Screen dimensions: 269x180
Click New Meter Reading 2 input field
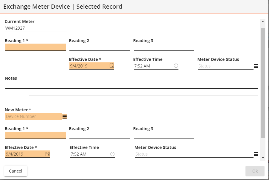click(99, 135)
